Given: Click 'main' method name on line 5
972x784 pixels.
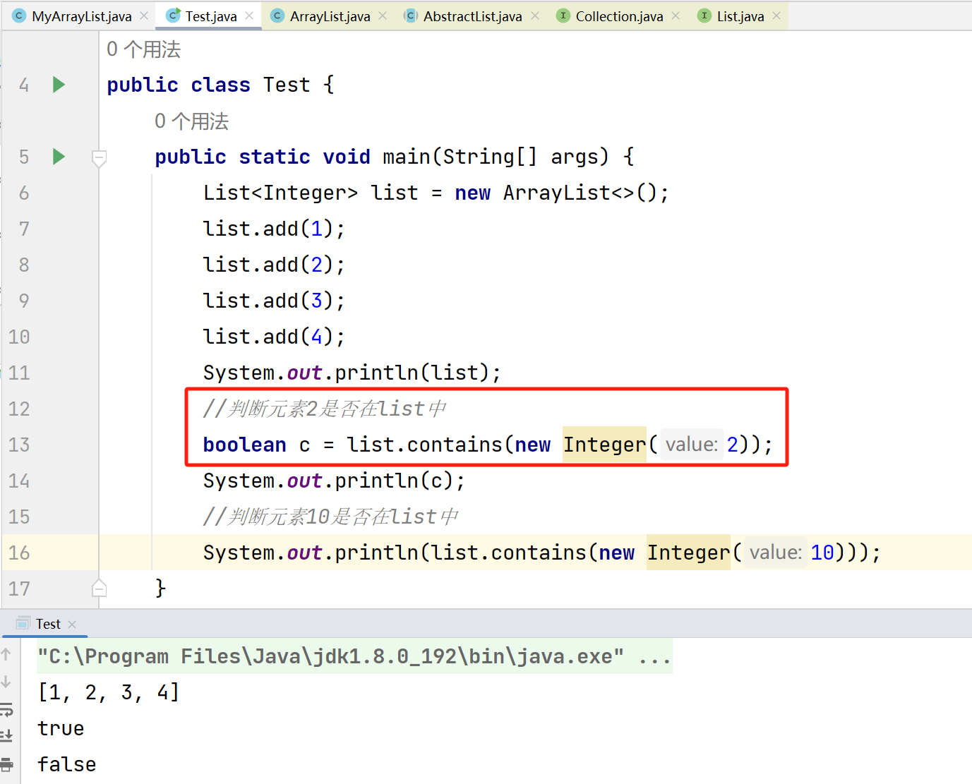Looking at the screenshot, I should (407, 157).
